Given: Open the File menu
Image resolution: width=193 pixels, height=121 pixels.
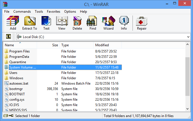Looking at the screenshot, I should pyautogui.click(x=7, y=12).
